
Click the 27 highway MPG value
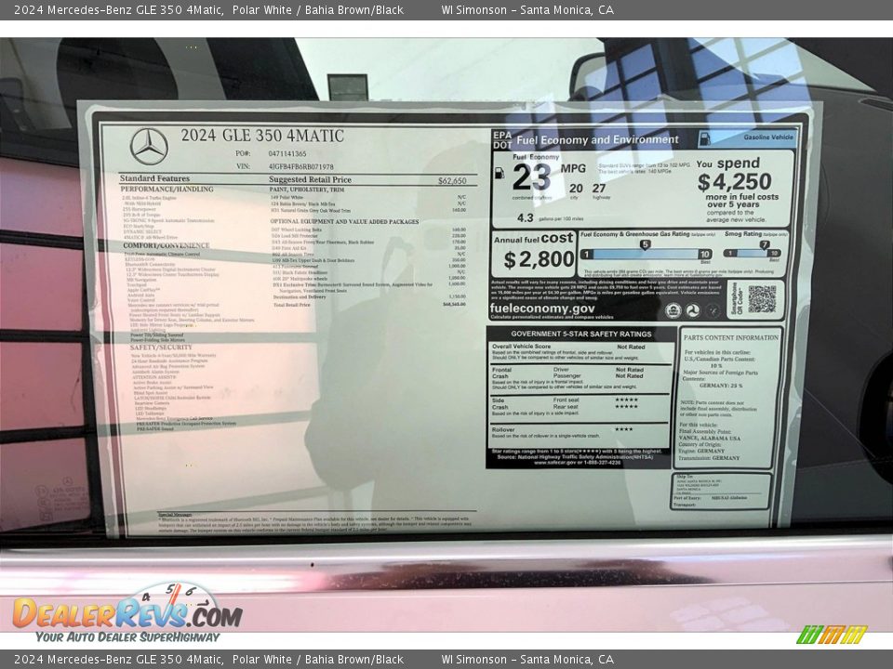coord(598,189)
